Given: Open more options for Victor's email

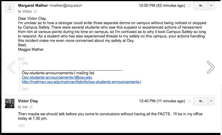Looking at the screenshot, I should (211, 101).
